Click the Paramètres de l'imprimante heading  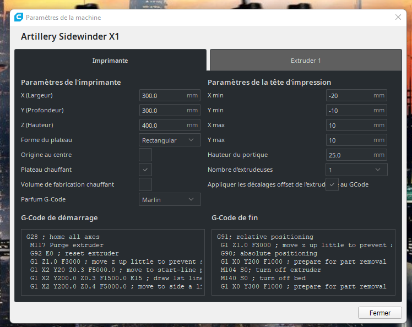pyautogui.click(x=71, y=82)
